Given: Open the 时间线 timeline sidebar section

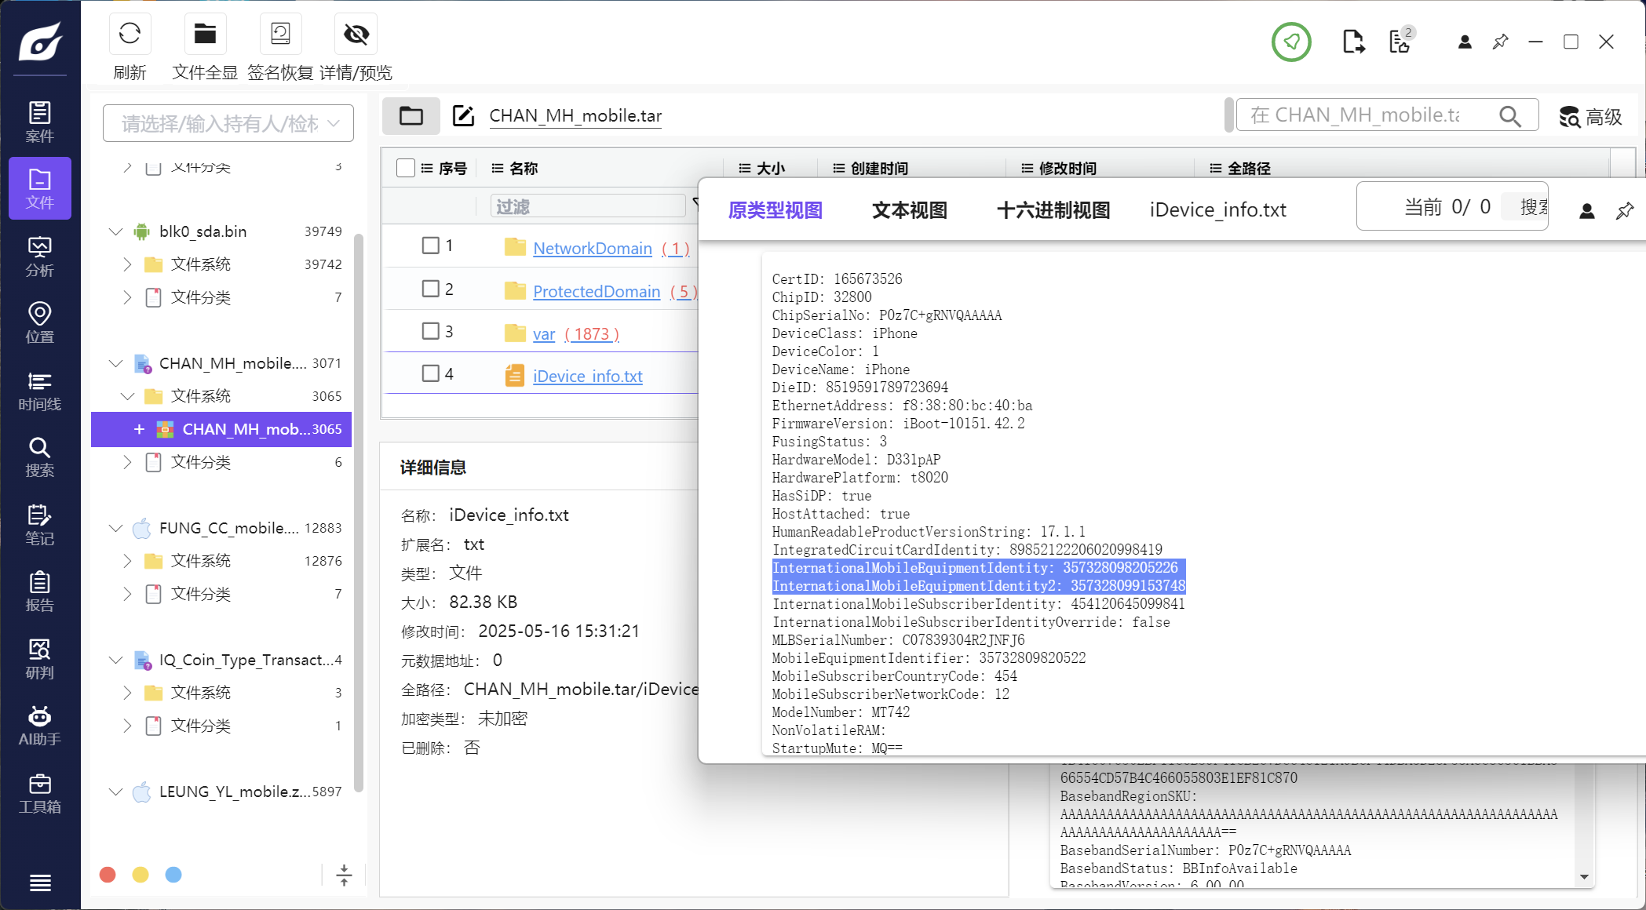Looking at the screenshot, I should coord(40,390).
